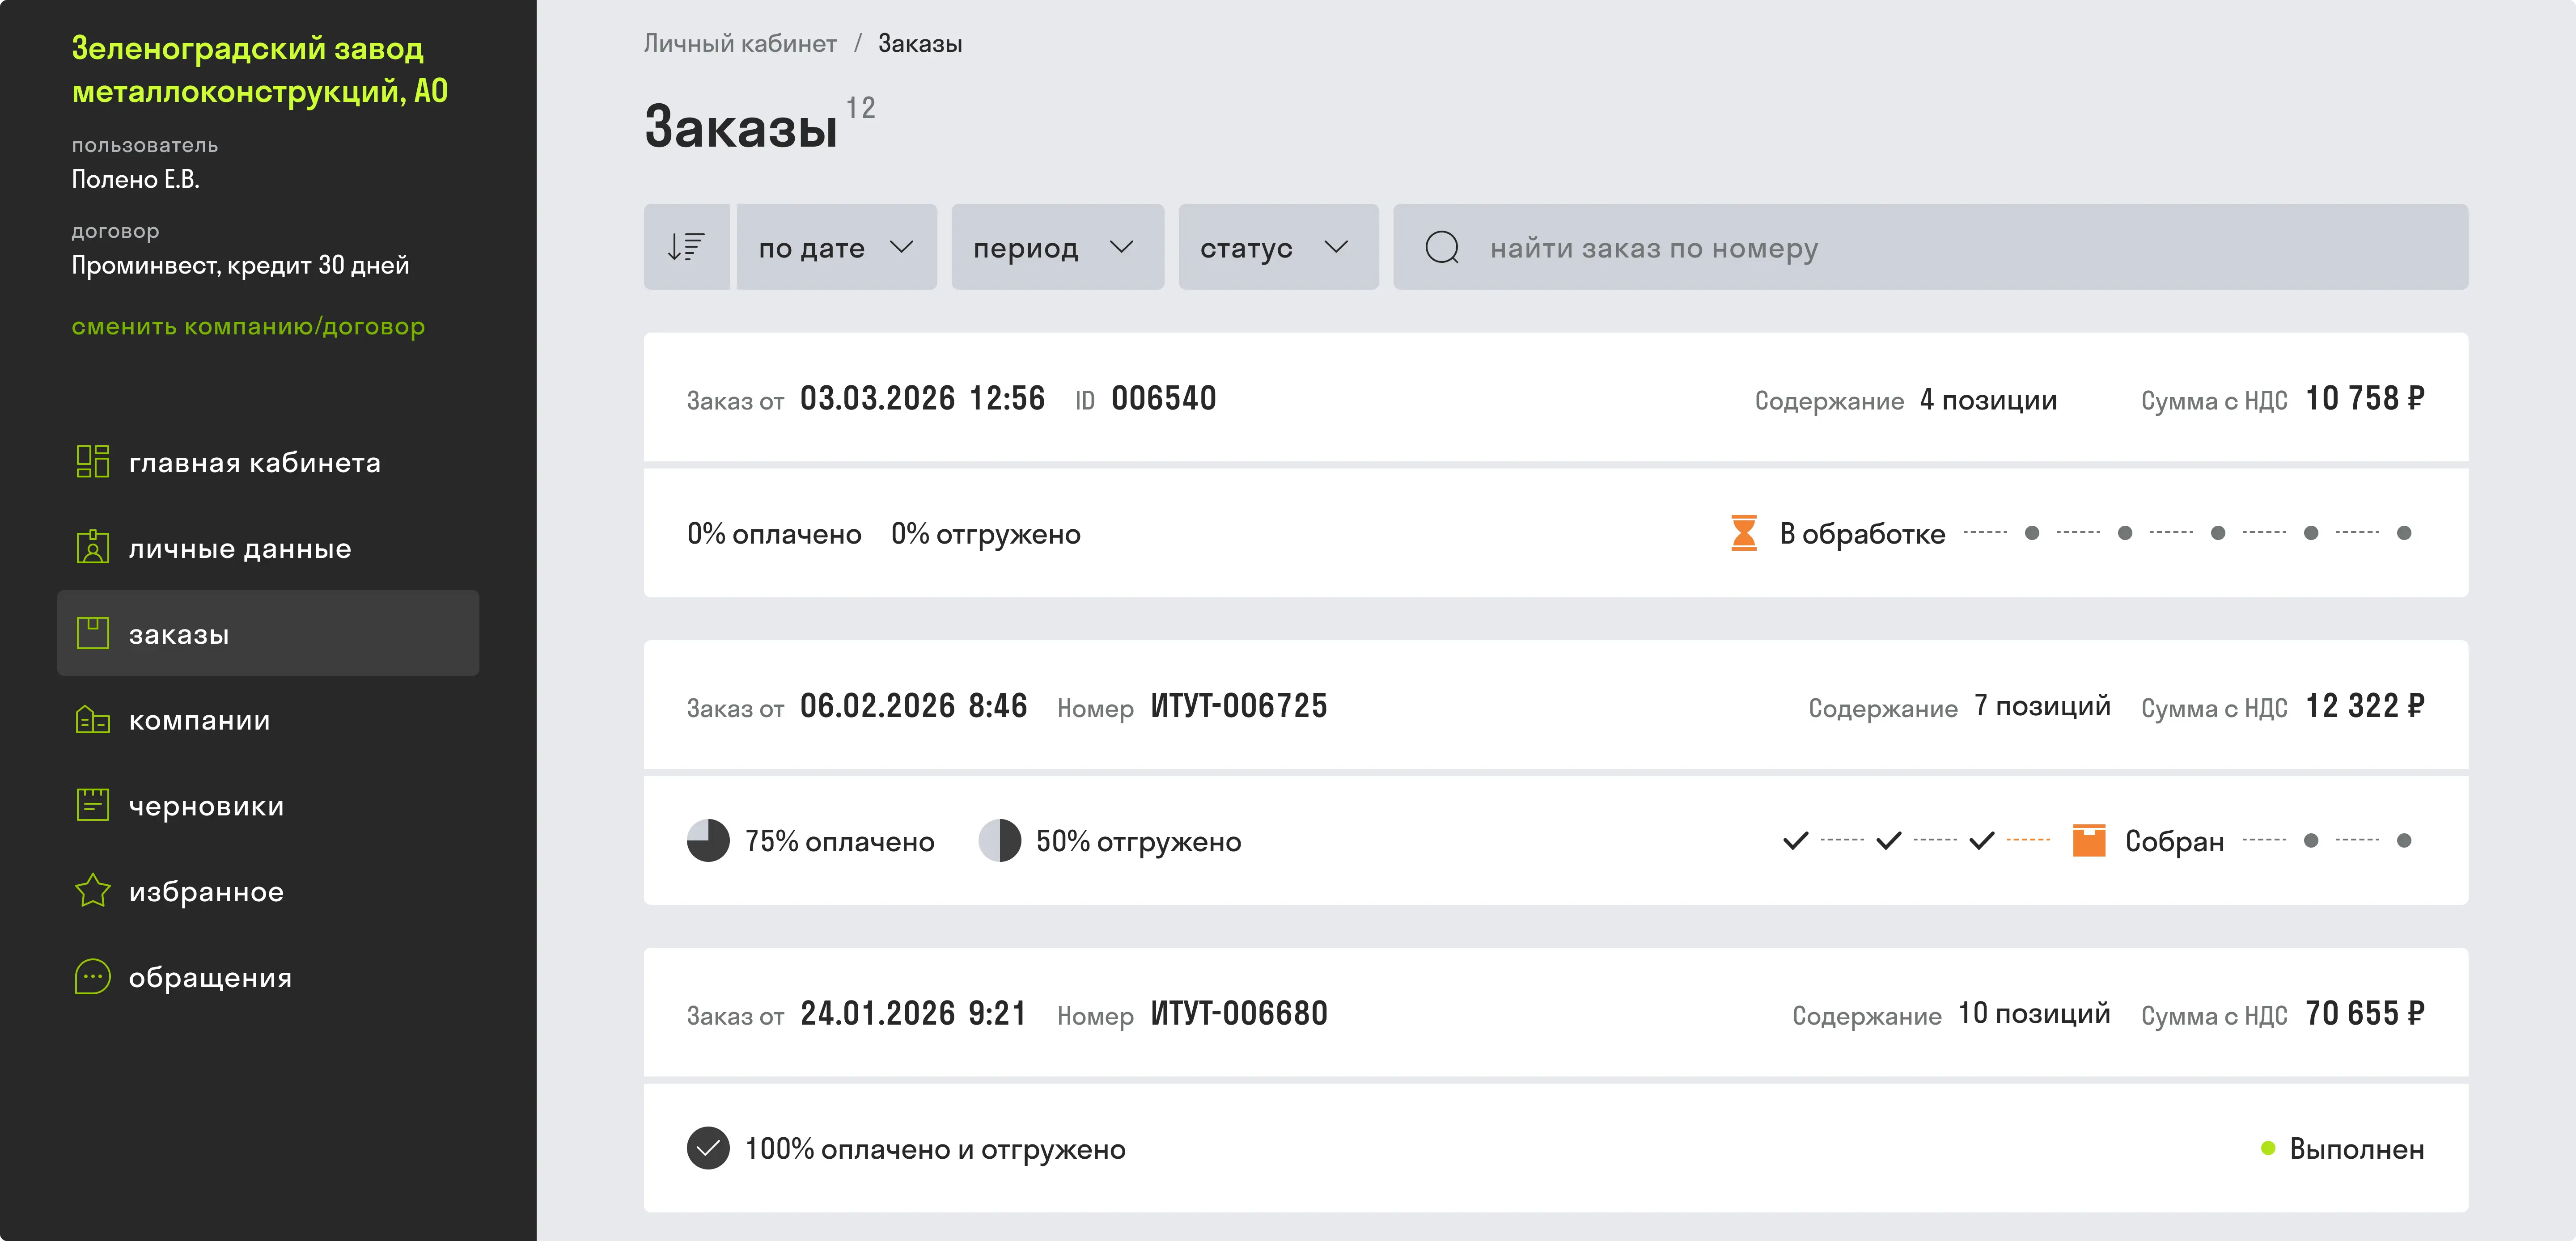Open the статус filter dropdown
The image size is (2576, 1241).
pos(1278,247)
